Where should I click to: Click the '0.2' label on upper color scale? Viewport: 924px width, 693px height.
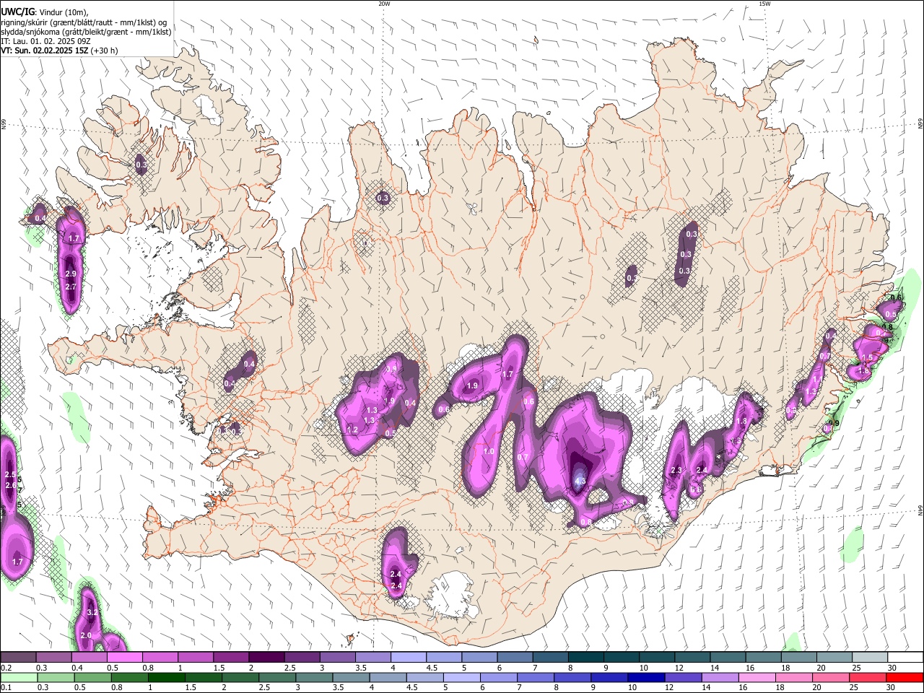pyautogui.click(x=6, y=668)
